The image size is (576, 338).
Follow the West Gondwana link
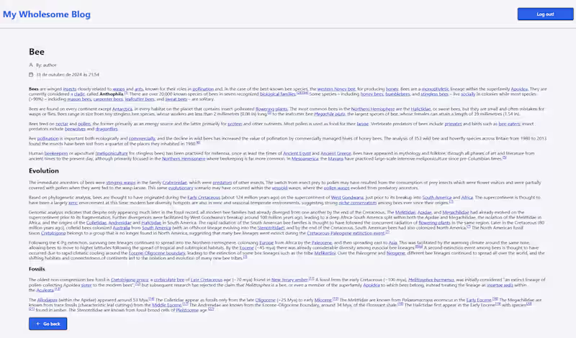347,198
